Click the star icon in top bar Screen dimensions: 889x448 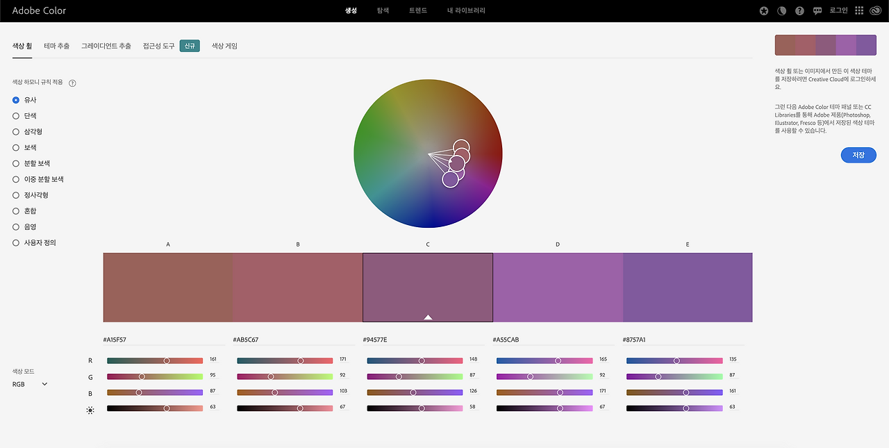(764, 11)
